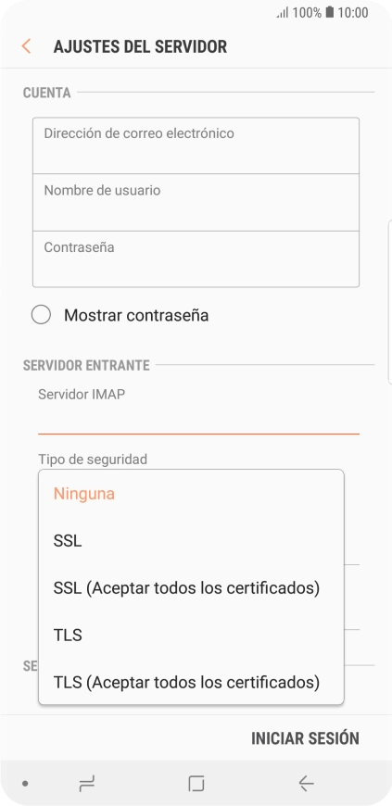
Task: Tap the 10:00 clock in status bar
Action: tap(353, 13)
